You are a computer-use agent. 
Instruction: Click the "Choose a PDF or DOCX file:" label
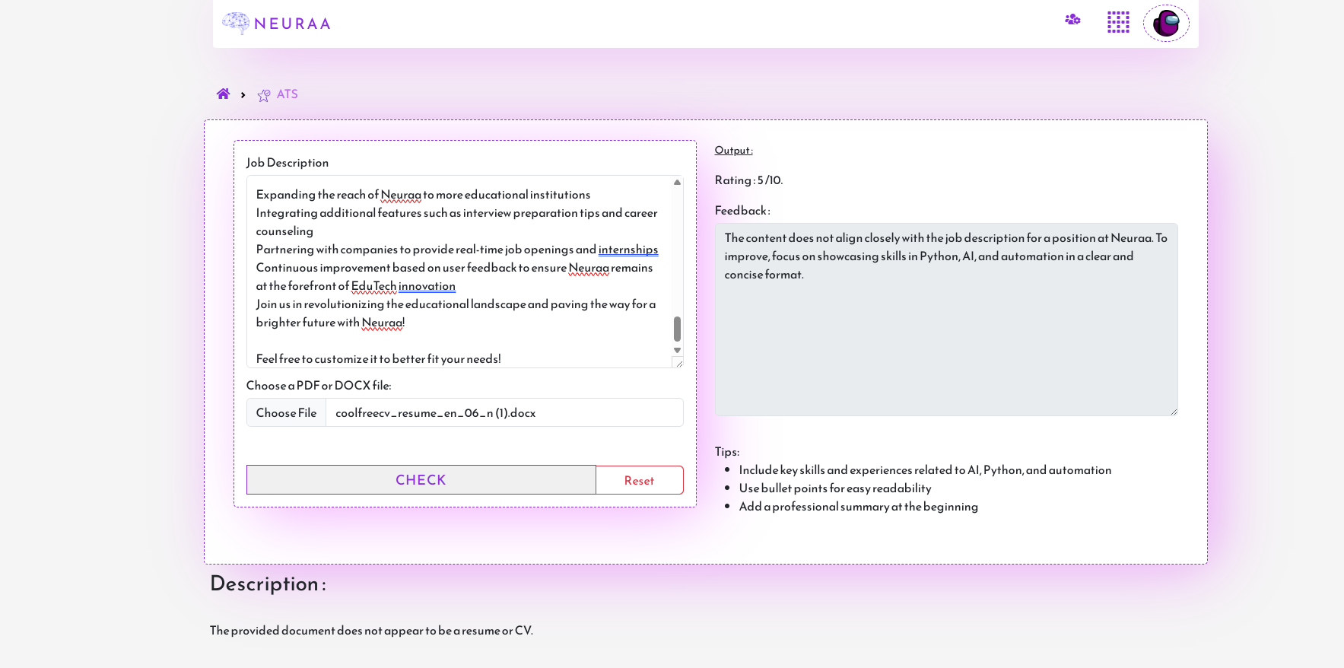click(319, 386)
